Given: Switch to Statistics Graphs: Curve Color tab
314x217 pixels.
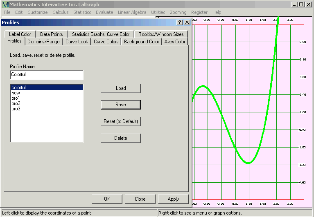Looking at the screenshot, I should [x=101, y=34].
